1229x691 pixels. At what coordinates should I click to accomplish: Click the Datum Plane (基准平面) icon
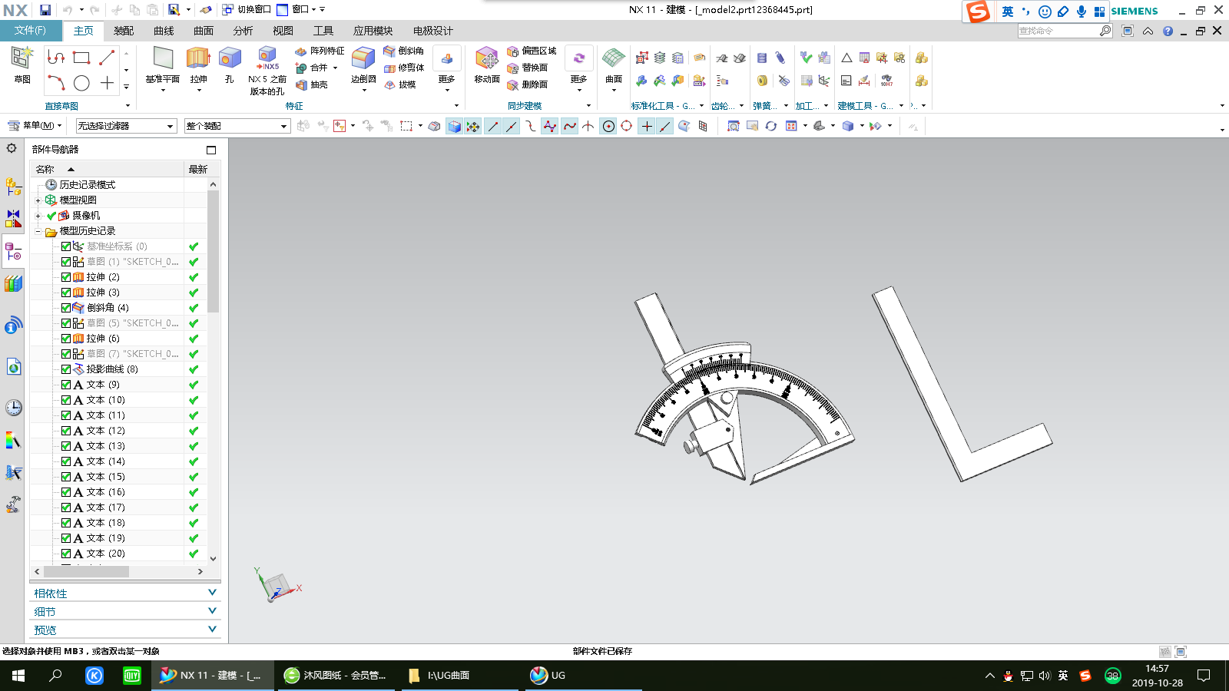click(162, 59)
